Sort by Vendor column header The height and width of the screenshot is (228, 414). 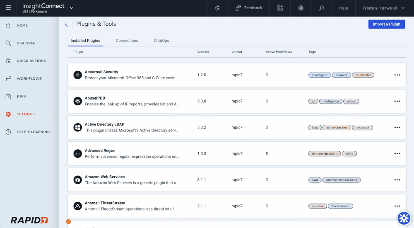[236, 52]
